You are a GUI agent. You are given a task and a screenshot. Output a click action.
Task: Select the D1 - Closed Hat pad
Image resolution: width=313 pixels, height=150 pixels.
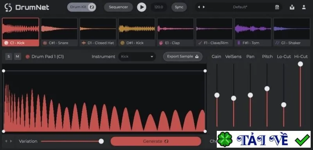(98, 32)
